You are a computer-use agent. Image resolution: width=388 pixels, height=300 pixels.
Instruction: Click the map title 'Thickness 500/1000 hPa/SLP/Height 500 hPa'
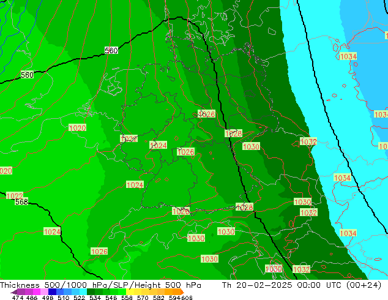pyautogui.click(x=100, y=285)
